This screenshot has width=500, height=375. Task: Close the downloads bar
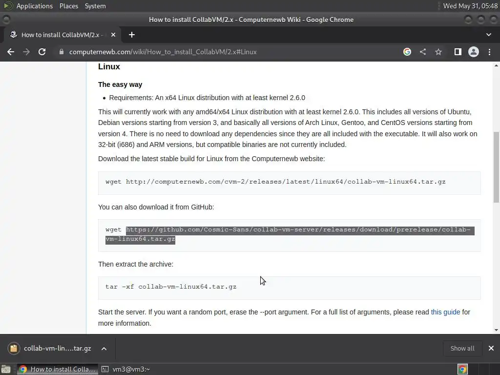(x=491, y=348)
